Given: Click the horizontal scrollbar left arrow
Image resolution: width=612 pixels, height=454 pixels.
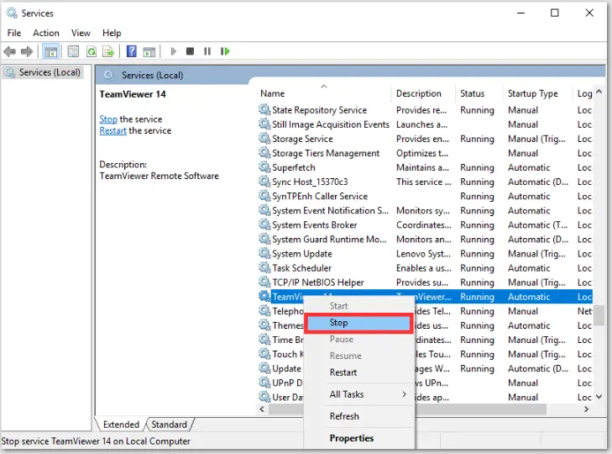Looking at the screenshot, I should 262,409.
